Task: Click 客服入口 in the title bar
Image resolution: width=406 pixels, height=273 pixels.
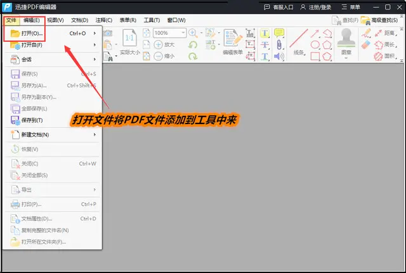Action: [x=278, y=7]
